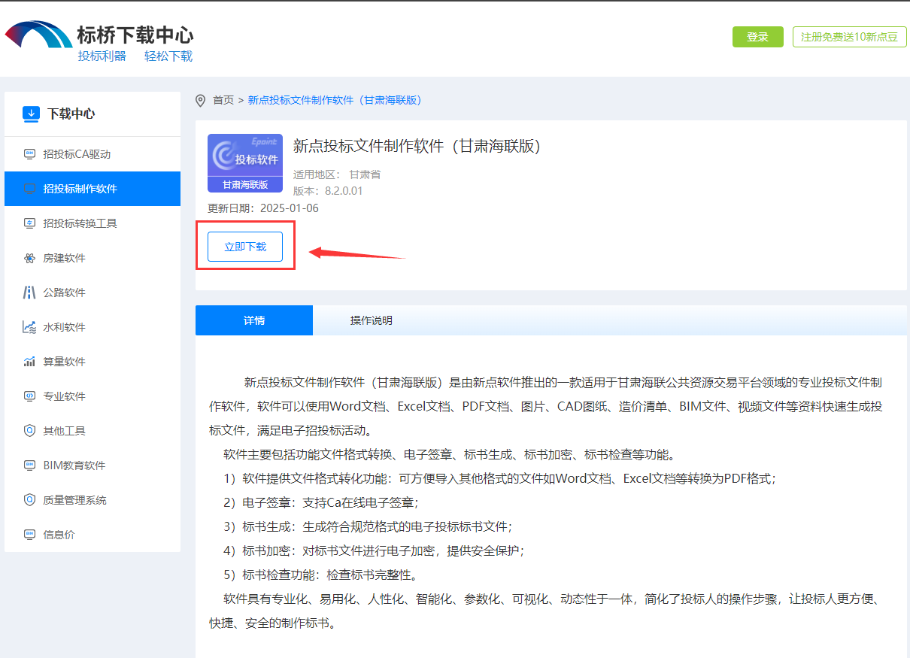The height and width of the screenshot is (658, 910).
Task: Click the 专业软件 code icon
Action: coord(29,396)
